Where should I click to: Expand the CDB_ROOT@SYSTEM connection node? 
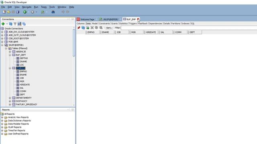coord(2,38)
